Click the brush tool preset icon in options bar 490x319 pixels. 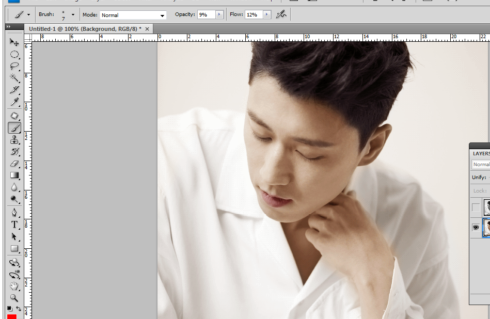point(20,14)
